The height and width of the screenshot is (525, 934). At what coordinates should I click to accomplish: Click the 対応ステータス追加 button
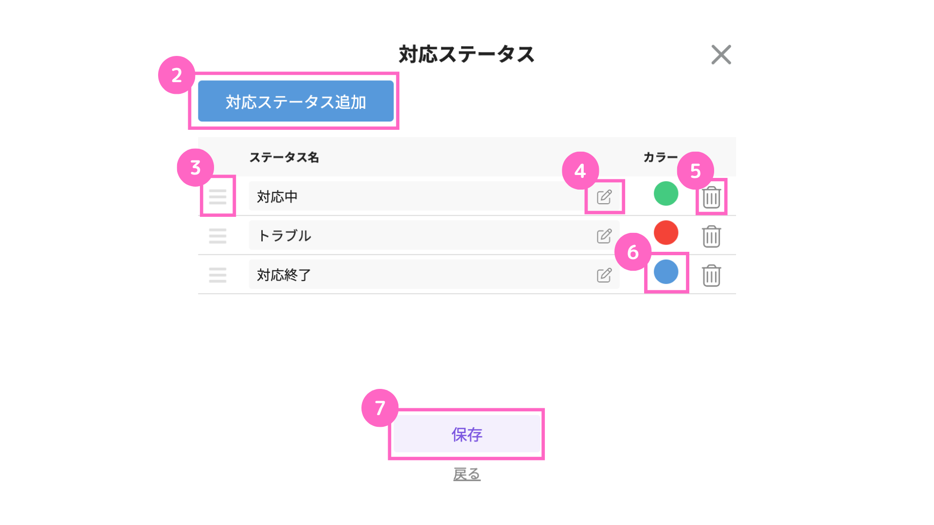(x=296, y=101)
